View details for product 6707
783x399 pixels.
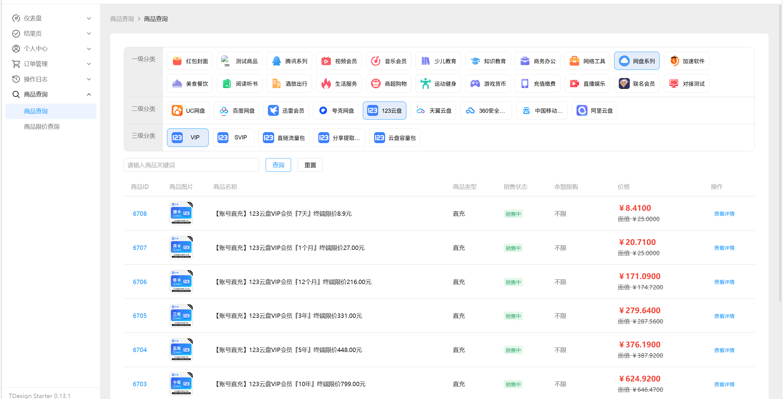724,248
